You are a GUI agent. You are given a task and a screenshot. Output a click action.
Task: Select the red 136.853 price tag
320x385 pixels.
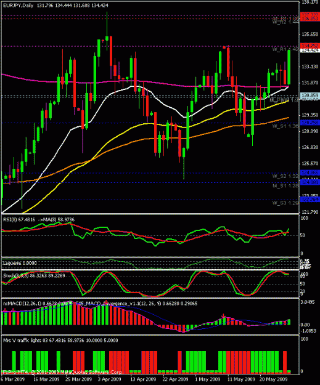[310, 19]
